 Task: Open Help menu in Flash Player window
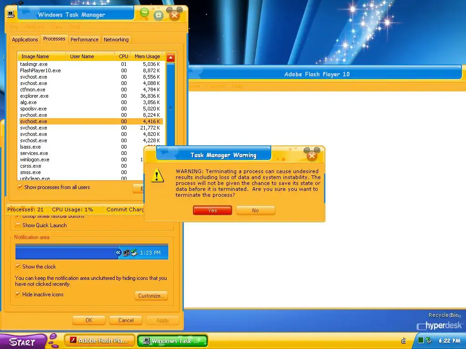[x=237, y=86]
